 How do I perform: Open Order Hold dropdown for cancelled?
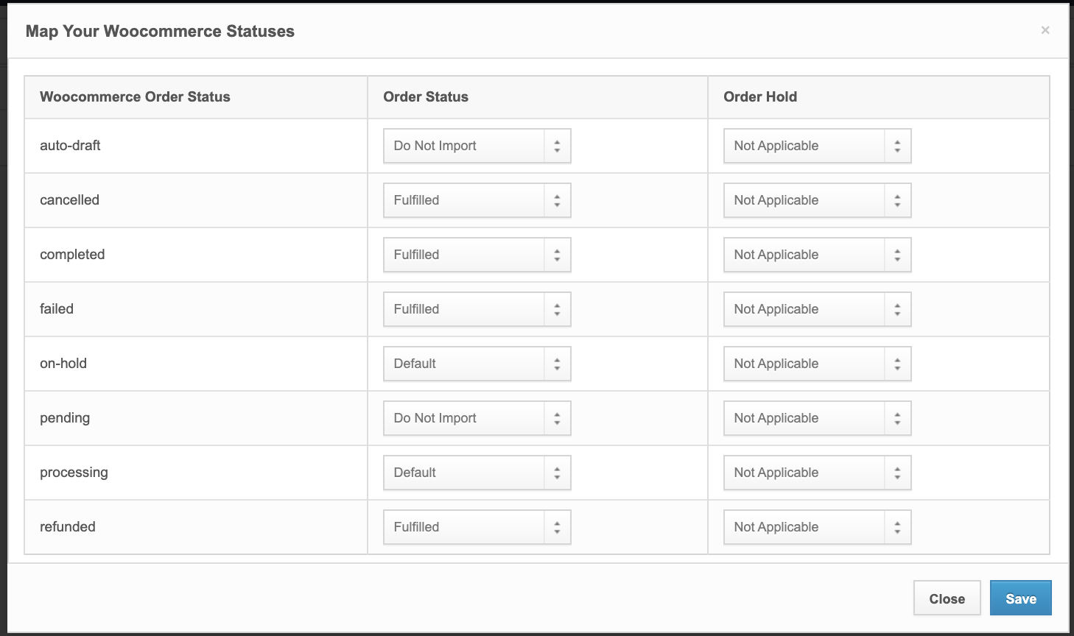[817, 200]
